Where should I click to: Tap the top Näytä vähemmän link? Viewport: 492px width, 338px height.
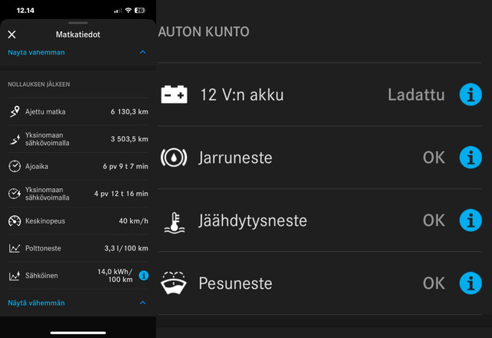[x=36, y=52]
